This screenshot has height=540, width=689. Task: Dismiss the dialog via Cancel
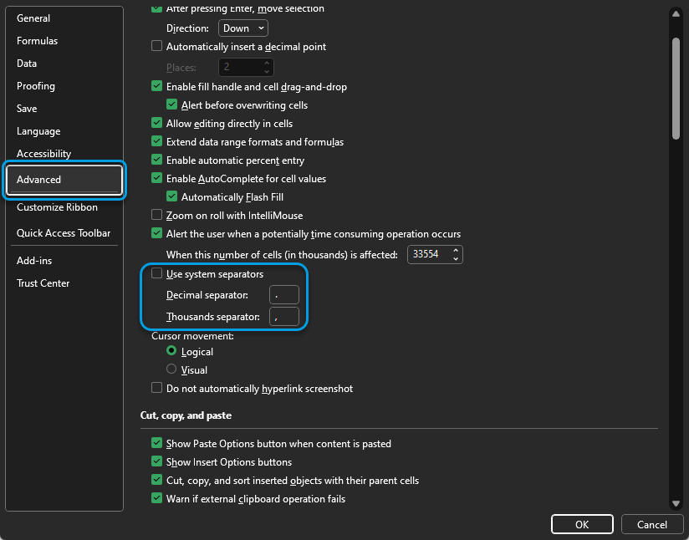(x=652, y=524)
